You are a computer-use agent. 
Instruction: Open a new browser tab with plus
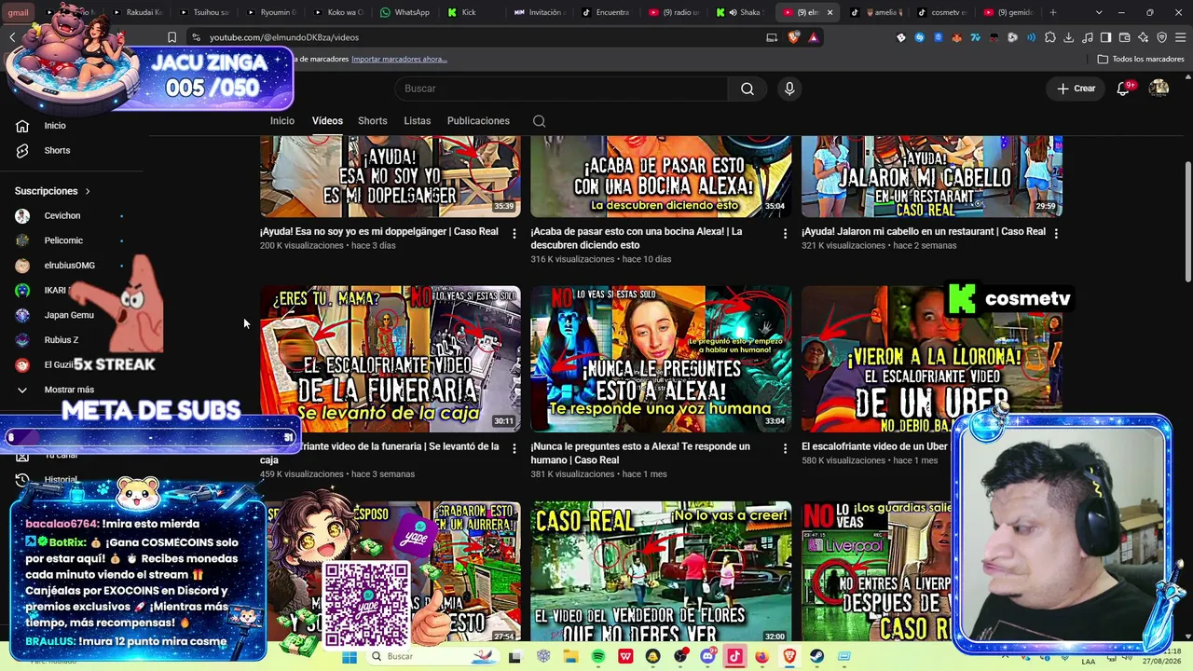click(1053, 12)
